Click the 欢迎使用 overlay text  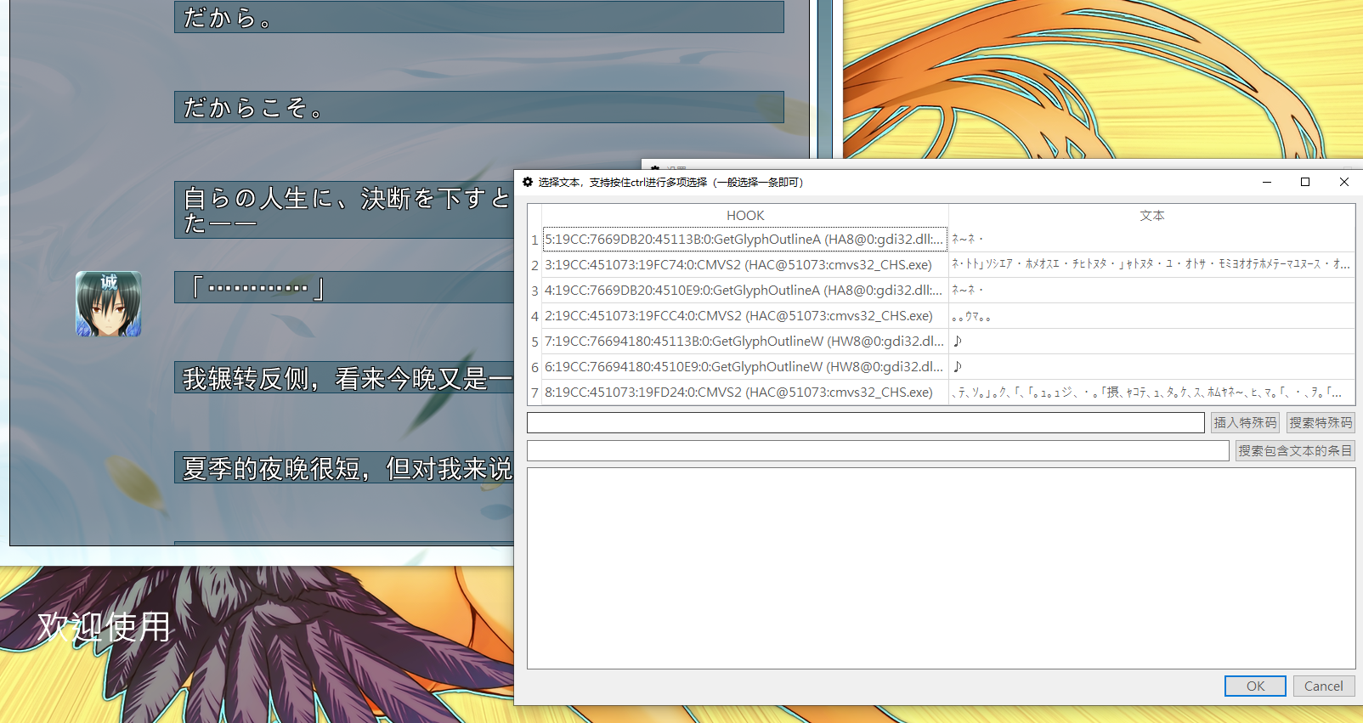click(x=104, y=627)
